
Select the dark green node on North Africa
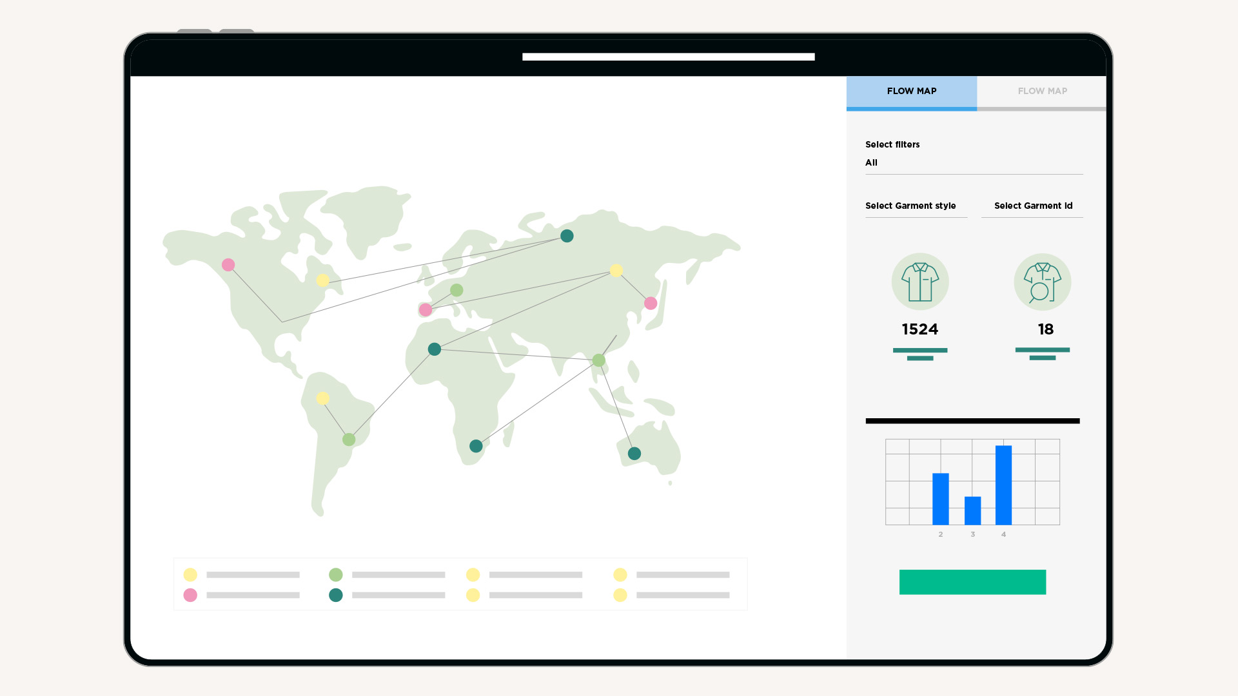tap(434, 349)
